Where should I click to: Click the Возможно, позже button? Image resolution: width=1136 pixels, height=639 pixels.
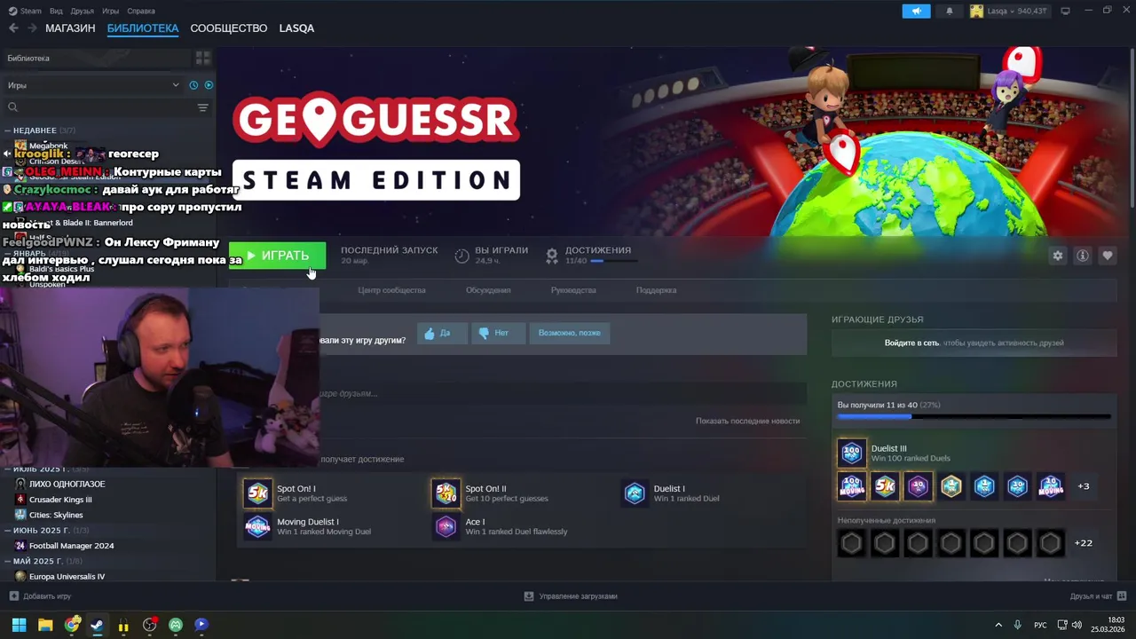[569, 333]
